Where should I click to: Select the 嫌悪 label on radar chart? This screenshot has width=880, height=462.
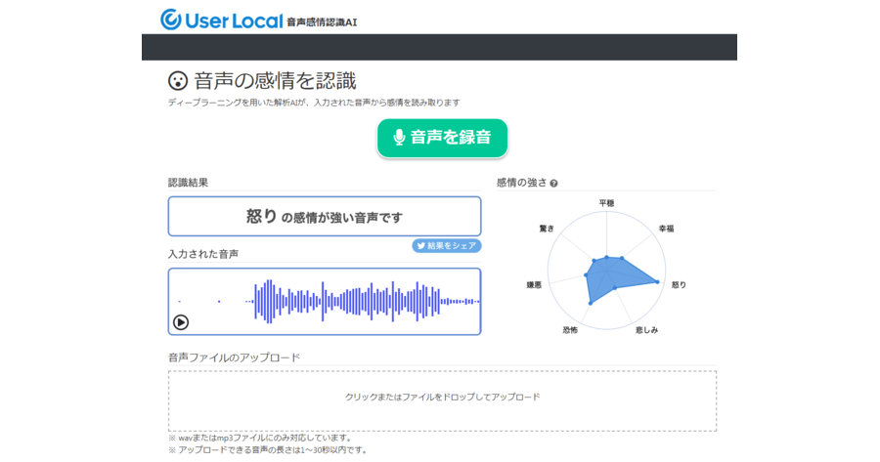(x=534, y=285)
